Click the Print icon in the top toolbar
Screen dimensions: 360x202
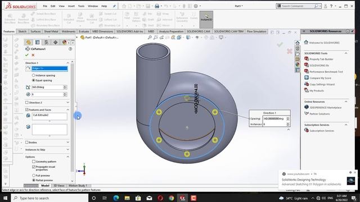pyautogui.click(x=157, y=6)
